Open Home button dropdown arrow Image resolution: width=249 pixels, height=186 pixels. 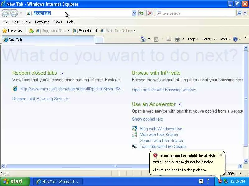click(x=149, y=39)
